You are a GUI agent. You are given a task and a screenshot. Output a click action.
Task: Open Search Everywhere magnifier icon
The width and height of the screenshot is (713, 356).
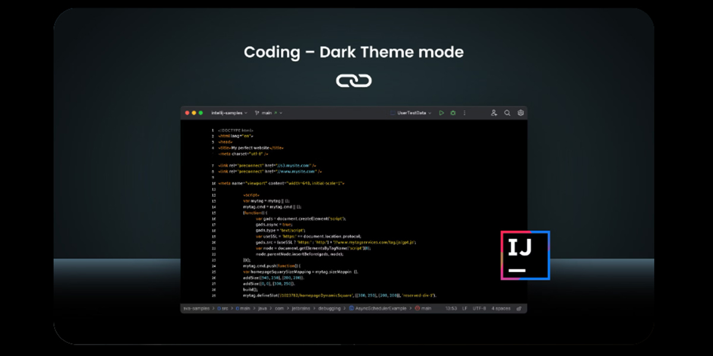pyautogui.click(x=507, y=113)
